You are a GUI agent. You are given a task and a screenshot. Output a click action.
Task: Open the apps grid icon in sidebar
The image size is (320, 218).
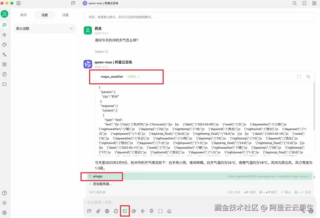tap(4, 64)
